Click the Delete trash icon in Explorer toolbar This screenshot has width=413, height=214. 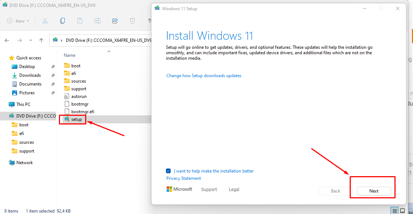[132, 21]
